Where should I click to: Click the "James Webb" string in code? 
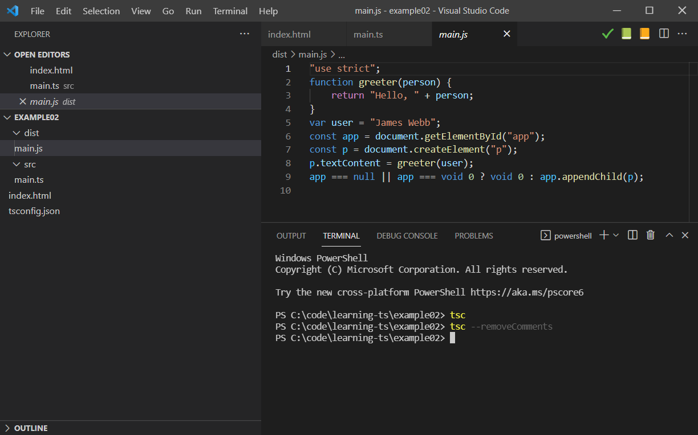click(403, 122)
